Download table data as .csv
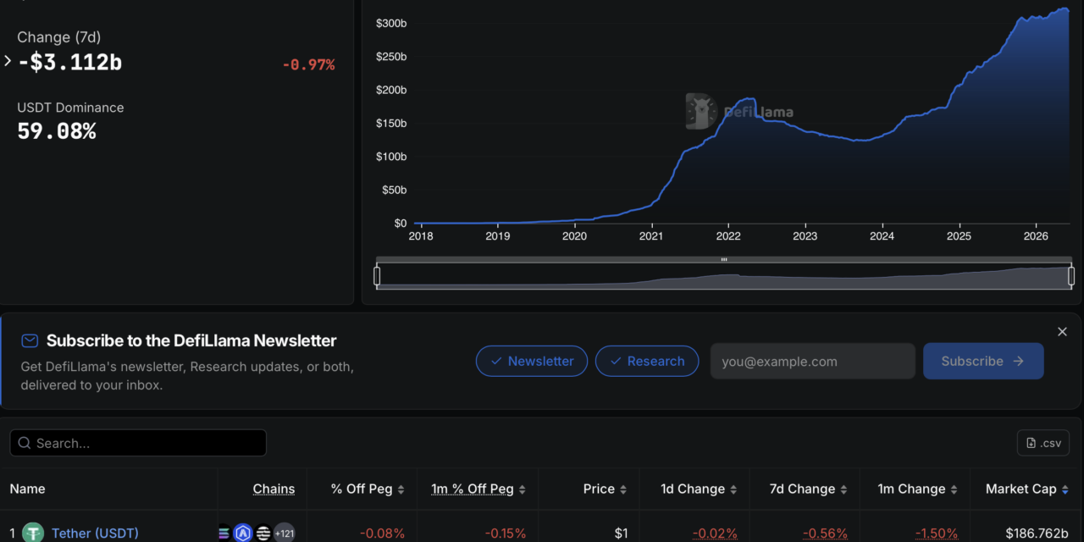1084x542 pixels. point(1043,443)
